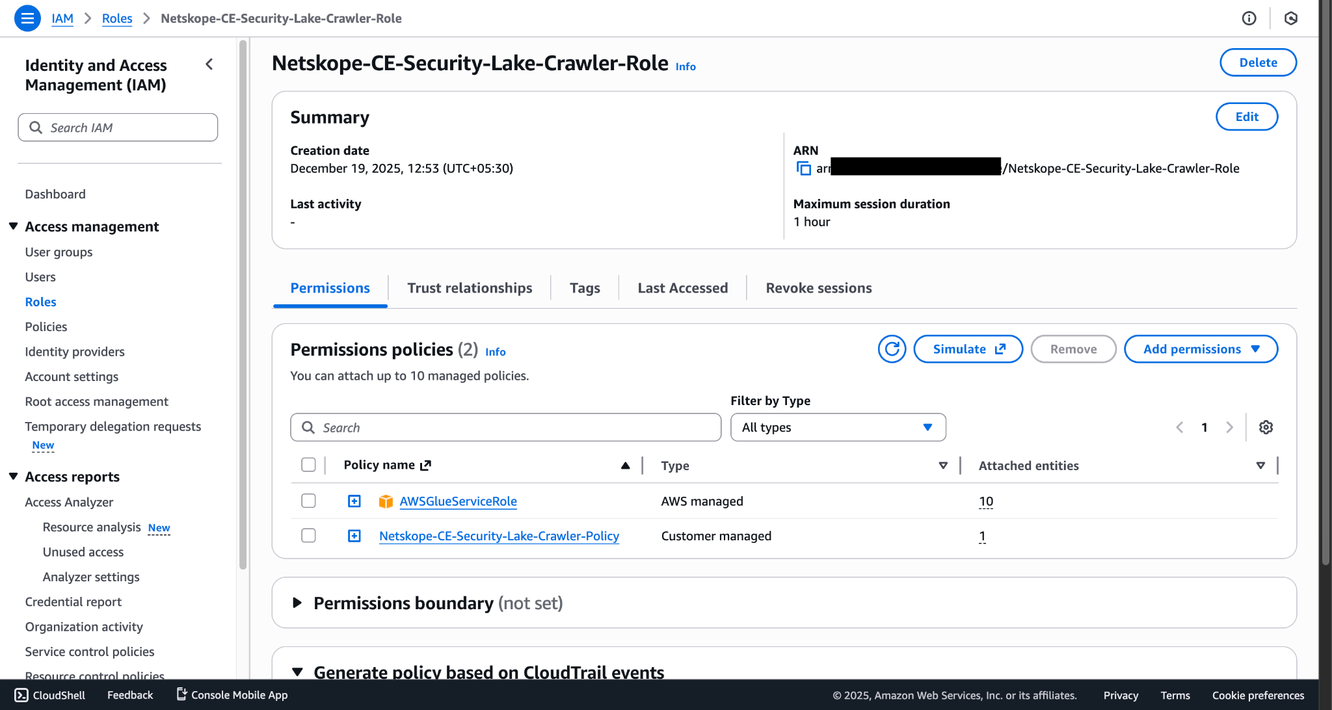Image resolution: width=1332 pixels, height=710 pixels.
Task: Open table preferences gear icon
Action: 1266,427
